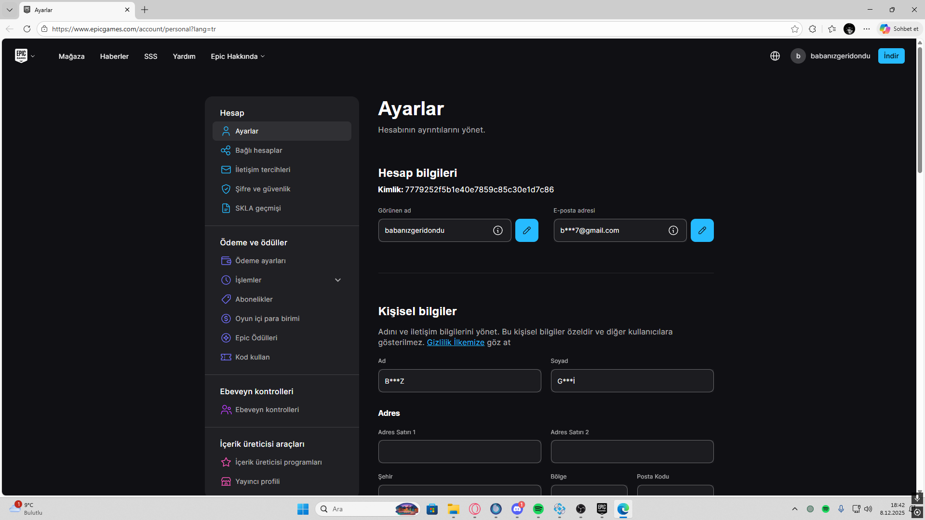
Task: Switch to Microsoft Edge on the taskbar
Action: [x=623, y=509]
